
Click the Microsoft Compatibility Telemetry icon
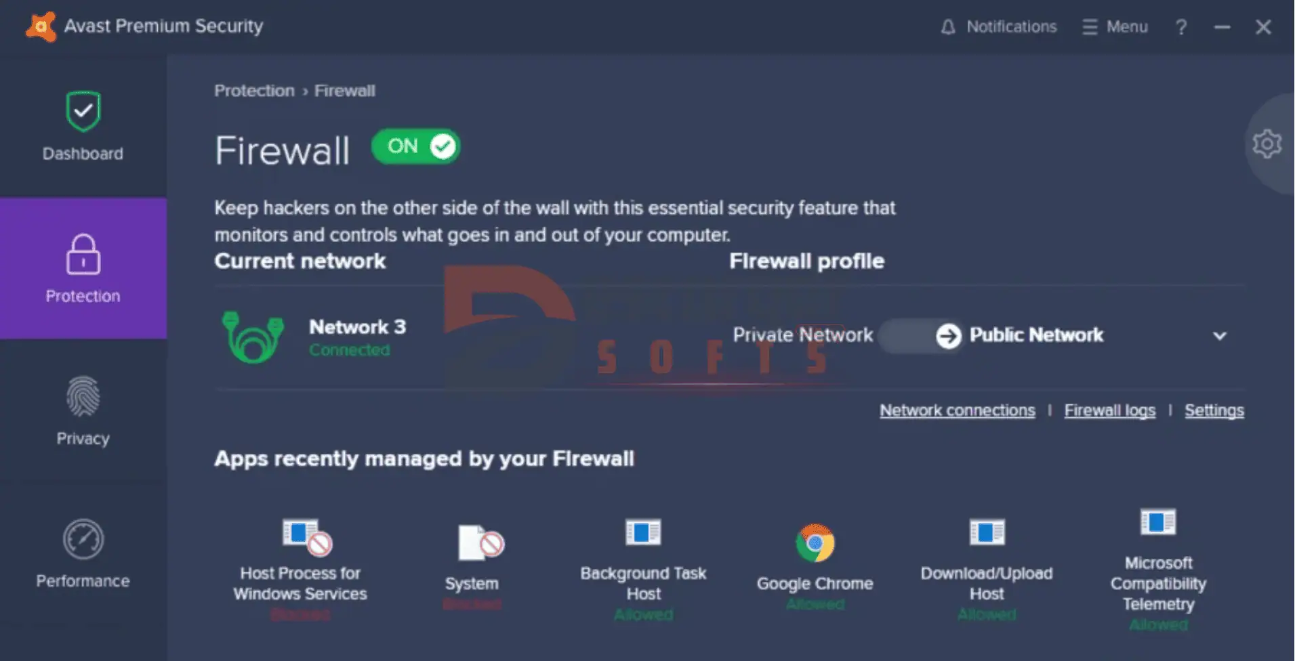pos(1158,522)
